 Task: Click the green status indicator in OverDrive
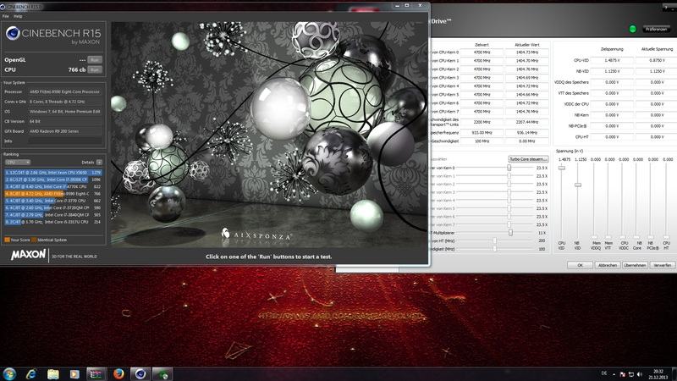(x=632, y=29)
